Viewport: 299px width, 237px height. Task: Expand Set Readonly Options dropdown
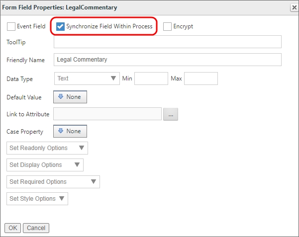click(47, 148)
